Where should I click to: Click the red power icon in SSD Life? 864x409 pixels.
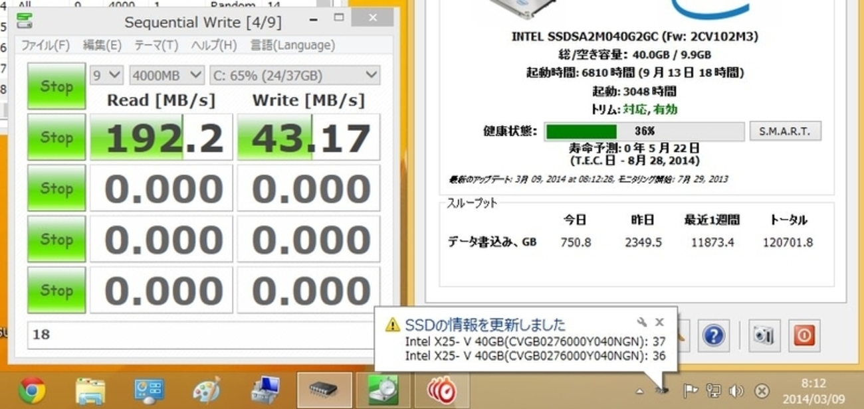tap(804, 335)
